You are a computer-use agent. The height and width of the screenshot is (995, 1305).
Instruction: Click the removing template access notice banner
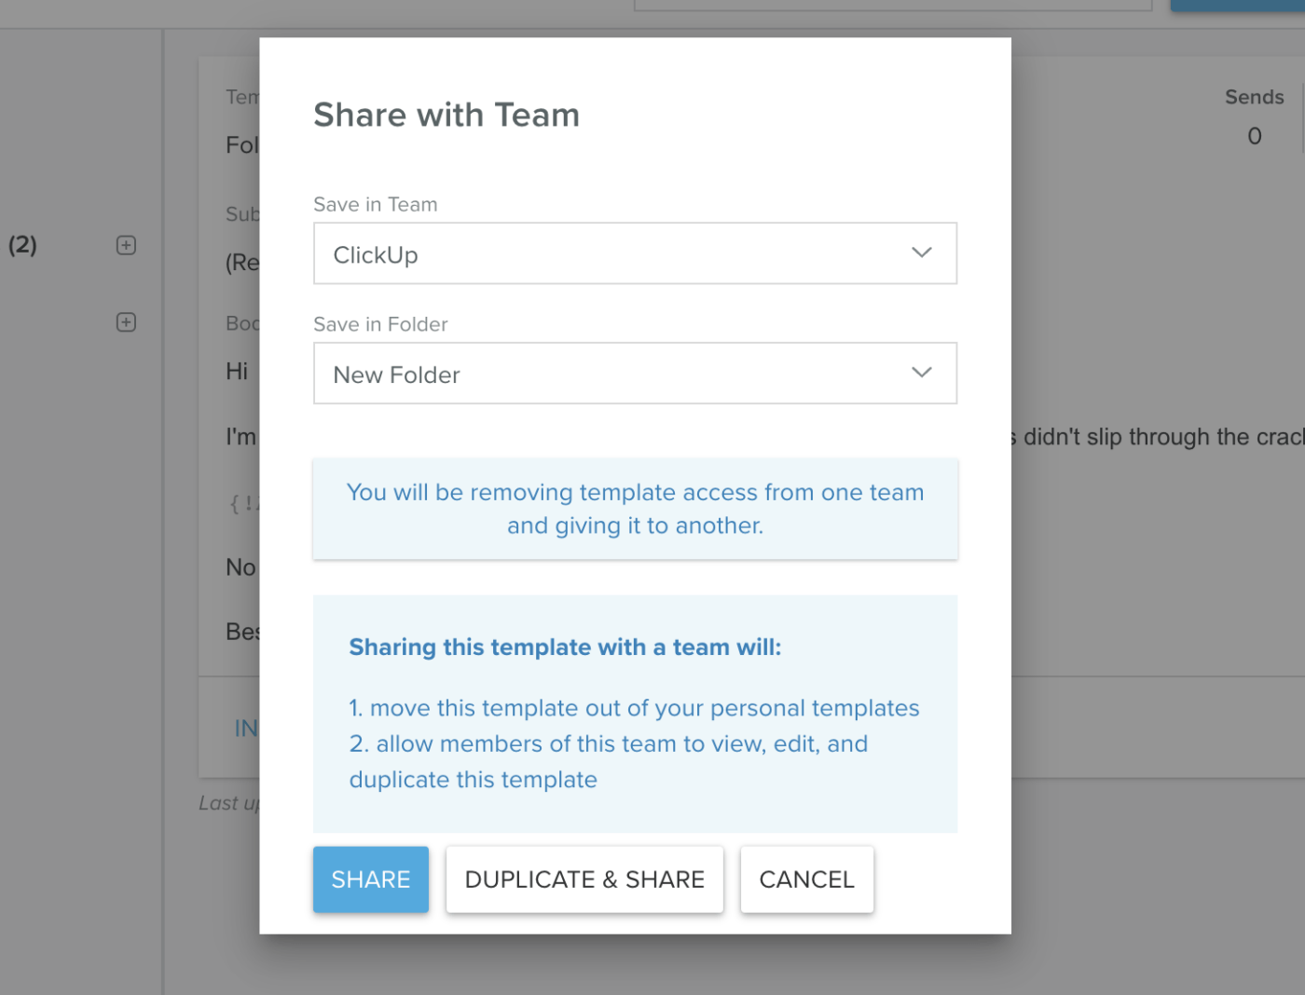[635, 509]
